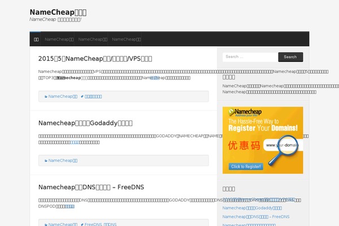Screen dimensions: 339x226
Task: Open the FreeDNS tag link under the third post
Action: click(93, 224)
